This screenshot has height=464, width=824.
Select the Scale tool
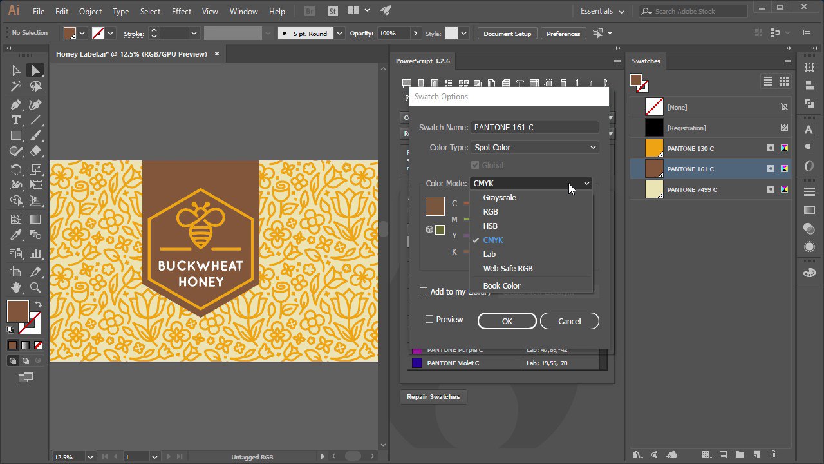tap(35, 170)
